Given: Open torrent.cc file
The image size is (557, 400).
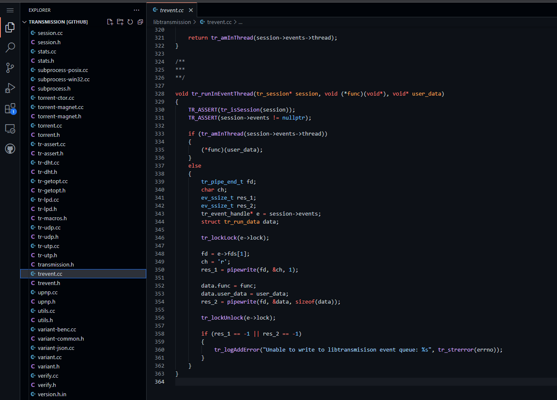Looking at the screenshot, I should point(83,125).
